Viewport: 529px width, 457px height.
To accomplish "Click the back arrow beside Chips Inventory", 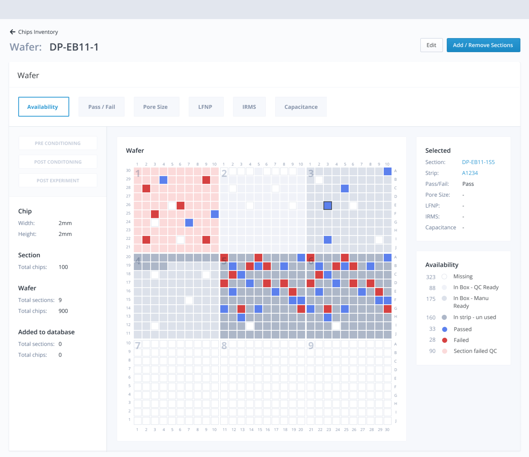I will [x=12, y=32].
